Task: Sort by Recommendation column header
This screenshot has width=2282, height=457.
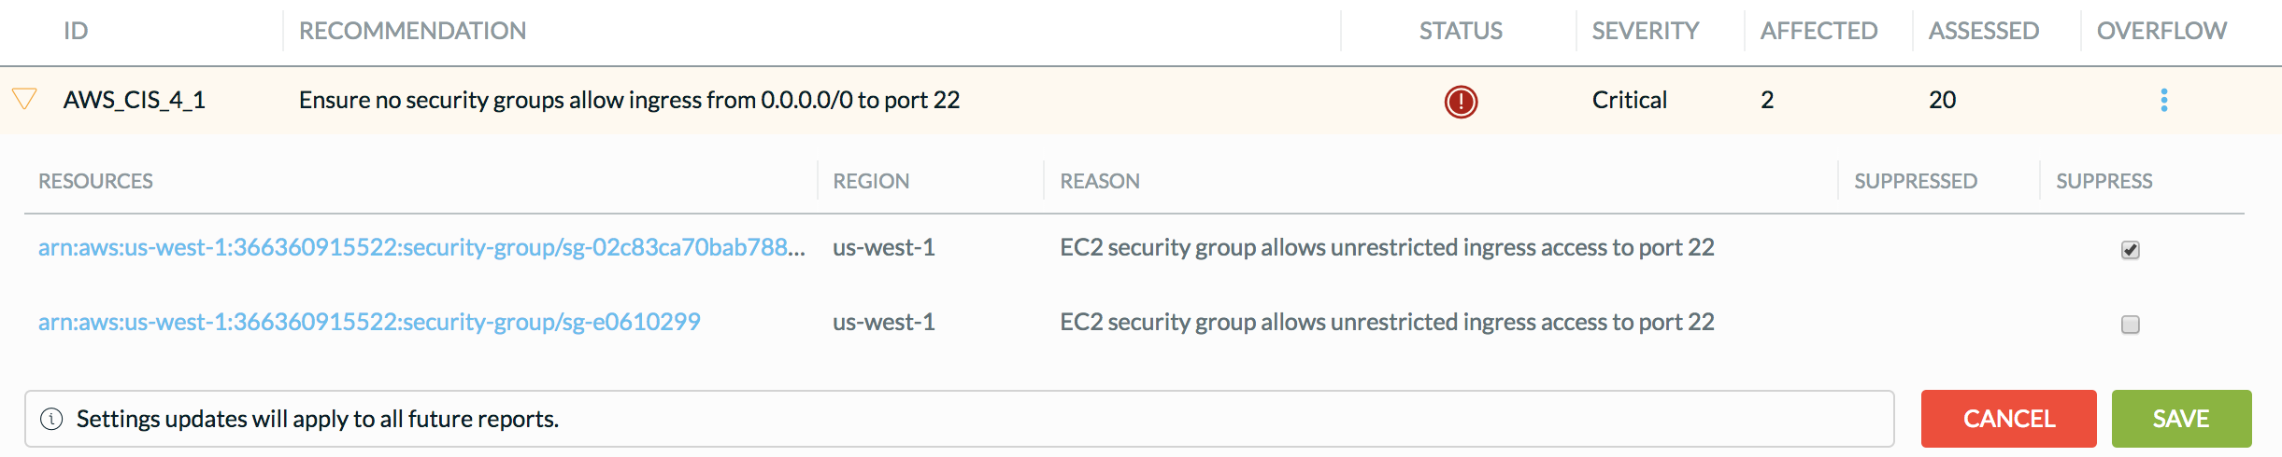Action: coord(412,31)
